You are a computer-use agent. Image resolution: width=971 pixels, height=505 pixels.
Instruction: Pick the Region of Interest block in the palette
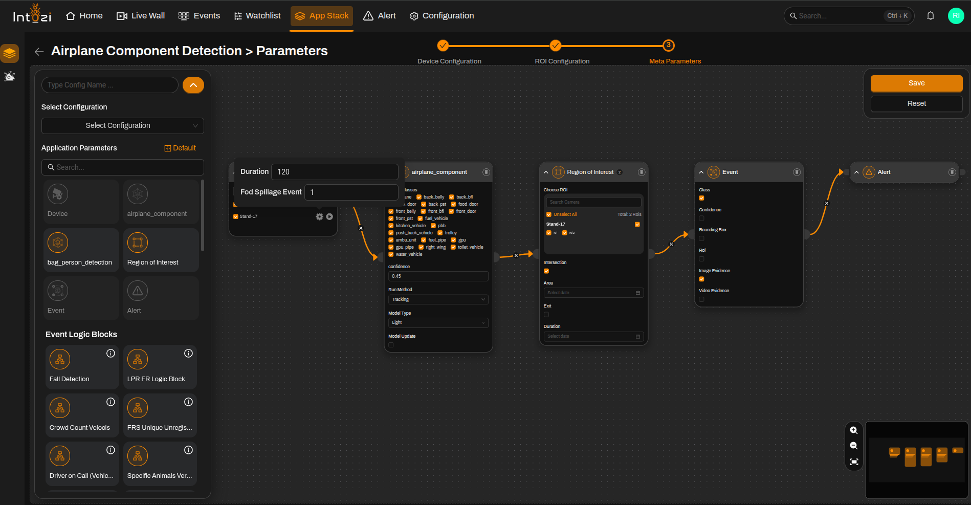(161, 250)
